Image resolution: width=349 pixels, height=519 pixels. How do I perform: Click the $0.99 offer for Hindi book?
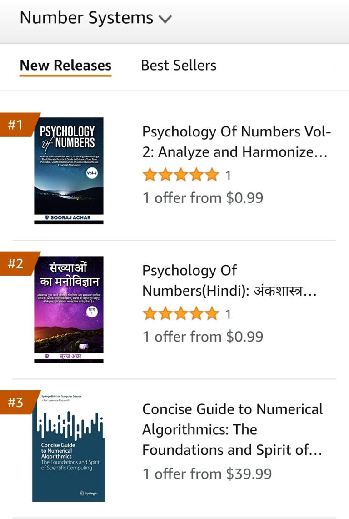pos(203,337)
